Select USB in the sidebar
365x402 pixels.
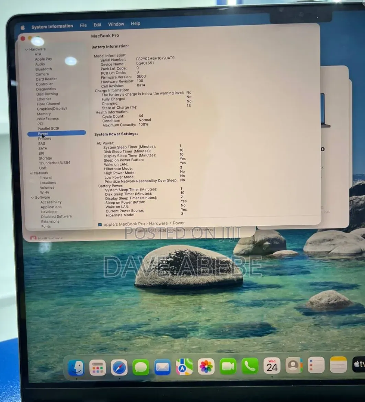43,168
